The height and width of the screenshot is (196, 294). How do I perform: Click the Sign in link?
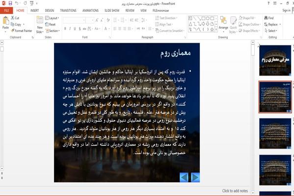click(286, 10)
